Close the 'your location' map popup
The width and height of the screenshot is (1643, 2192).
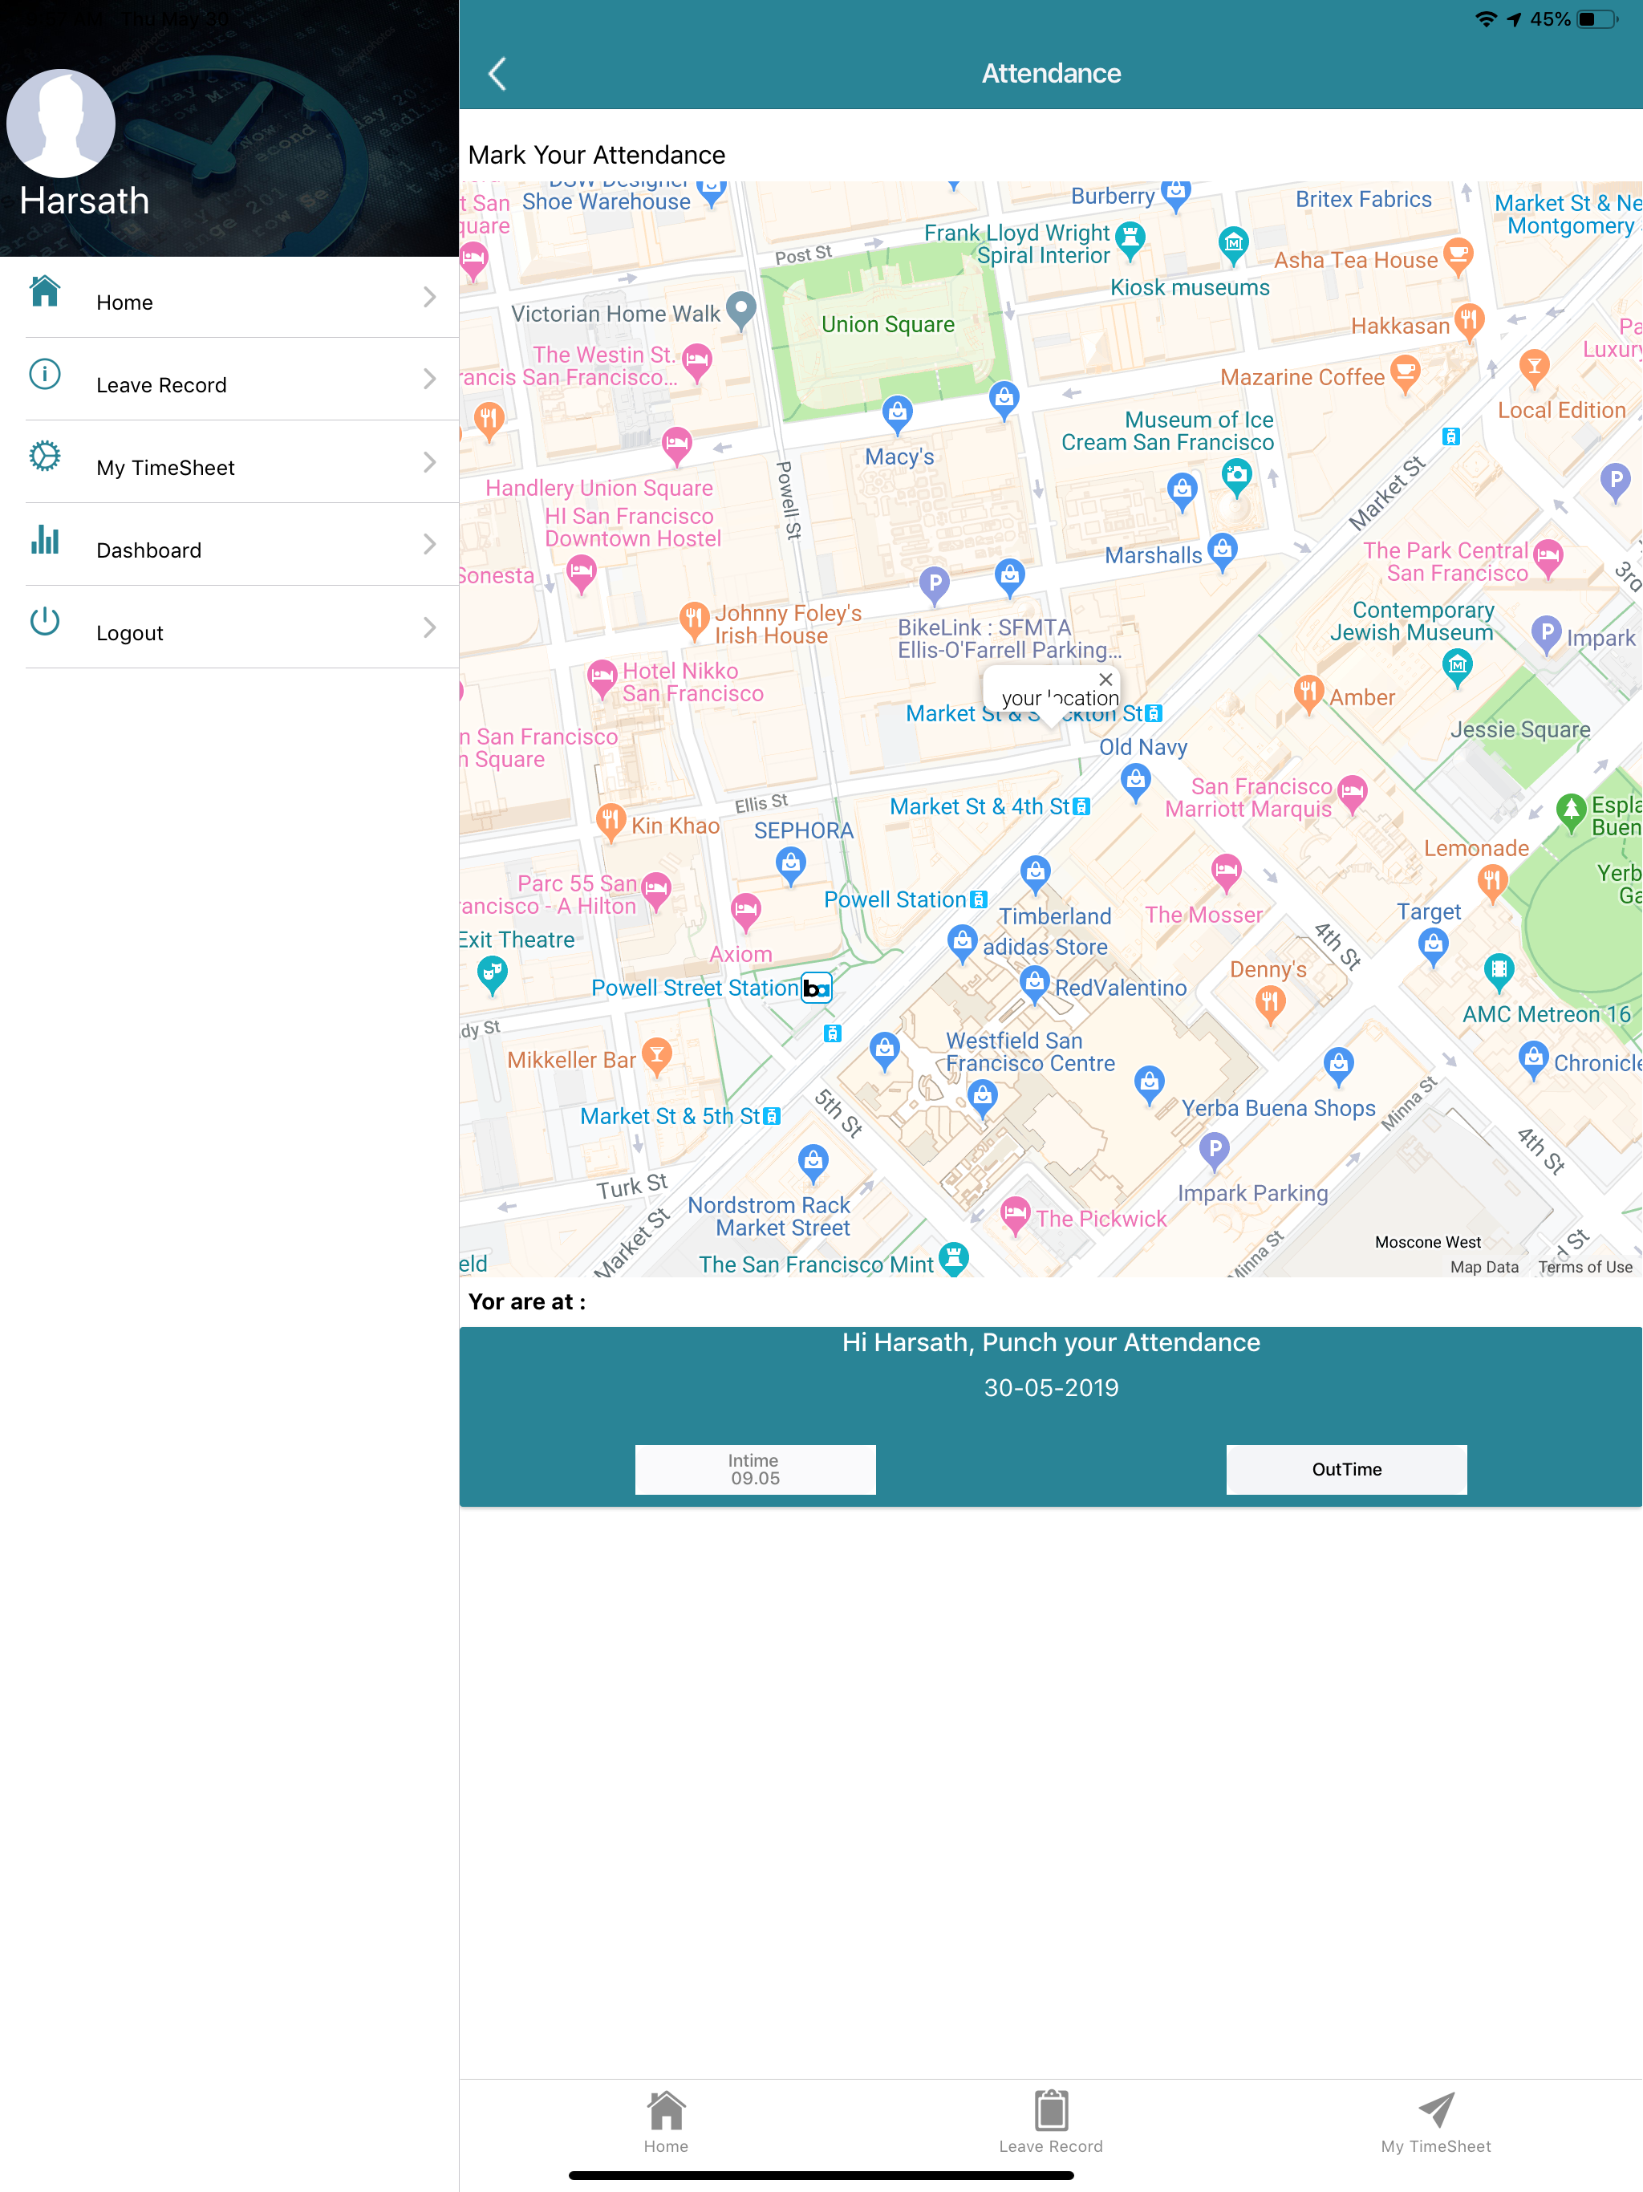(1106, 680)
